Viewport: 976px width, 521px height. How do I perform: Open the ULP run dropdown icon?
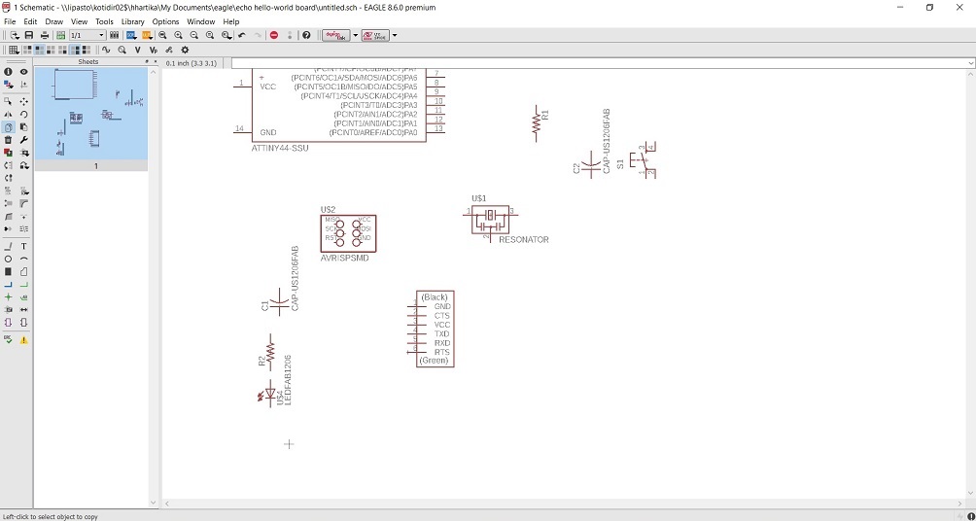(147, 36)
